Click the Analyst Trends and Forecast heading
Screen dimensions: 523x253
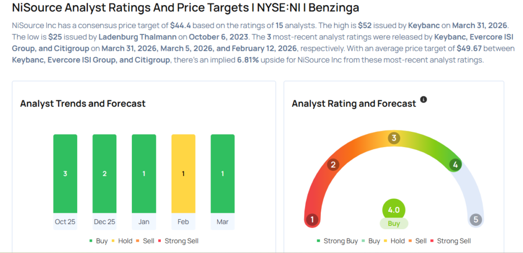(x=83, y=103)
